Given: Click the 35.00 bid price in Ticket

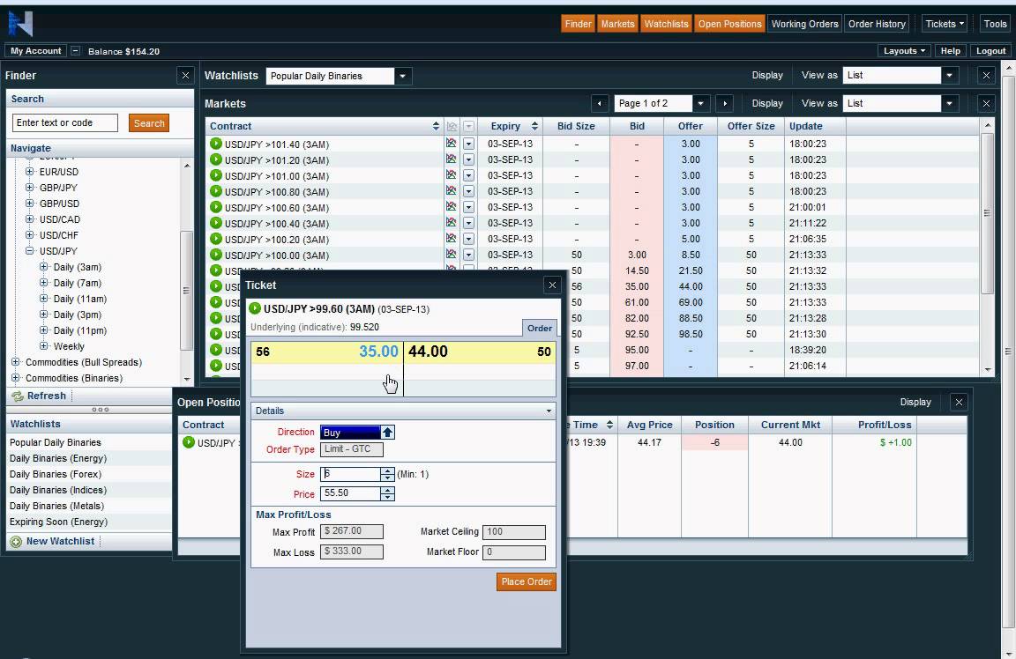Looking at the screenshot, I should (378, 352).
